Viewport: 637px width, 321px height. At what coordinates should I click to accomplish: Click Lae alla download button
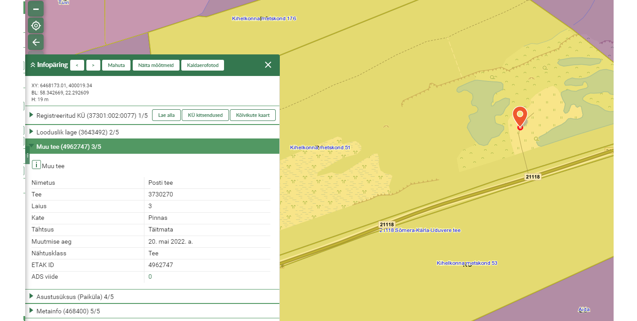point(166,115)
